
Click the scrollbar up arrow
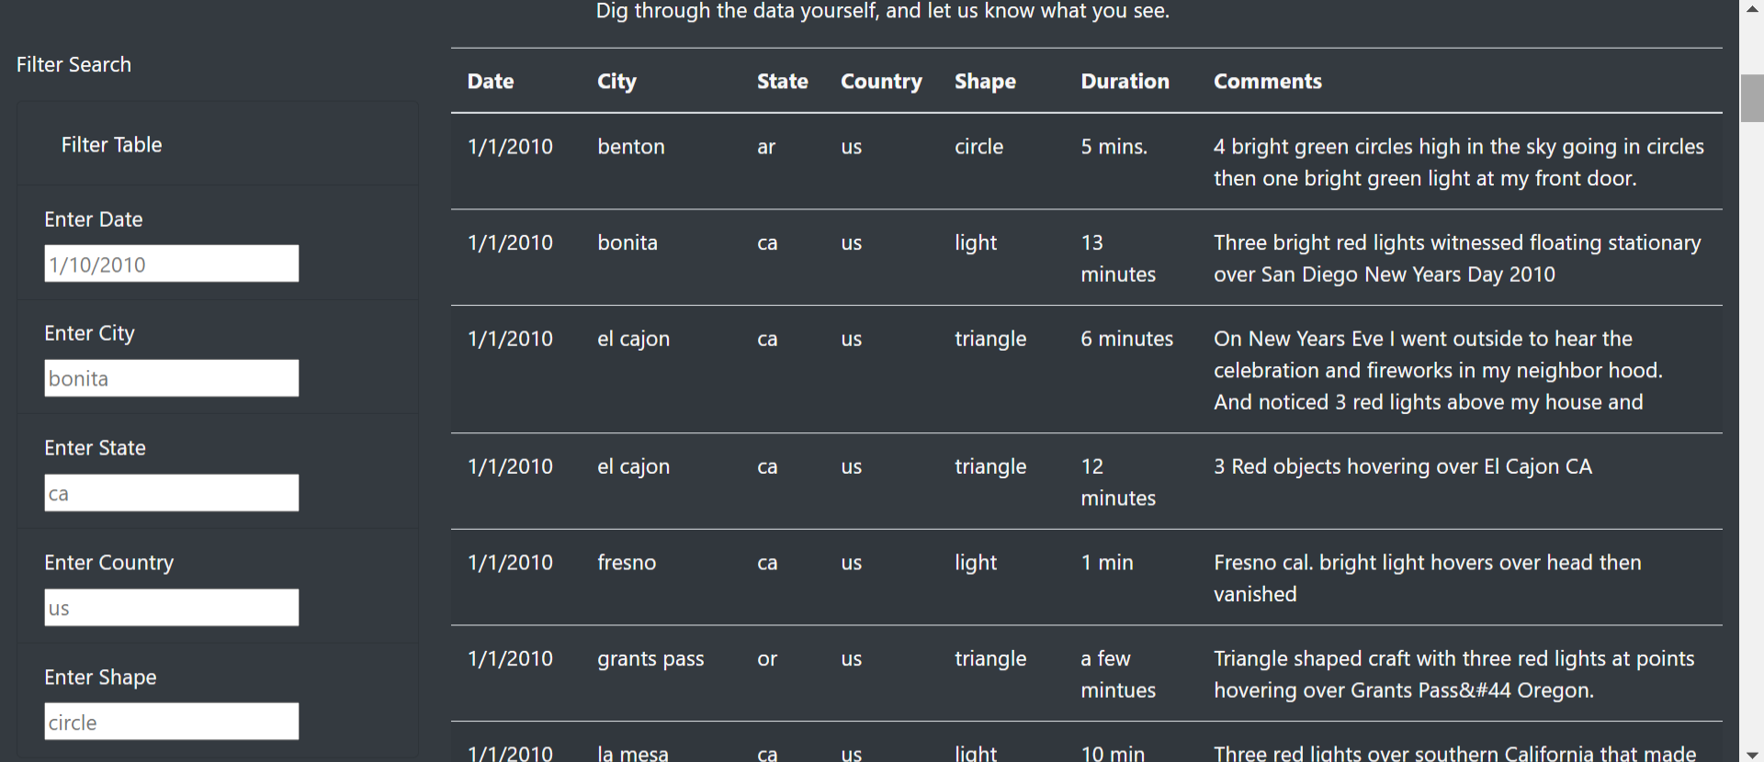pyautogui.click(x=1752, y=8)
